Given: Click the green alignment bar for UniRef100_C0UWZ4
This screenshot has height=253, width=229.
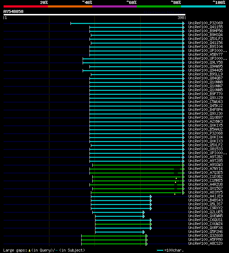Looking at the screenshot, I should [123, 224].
